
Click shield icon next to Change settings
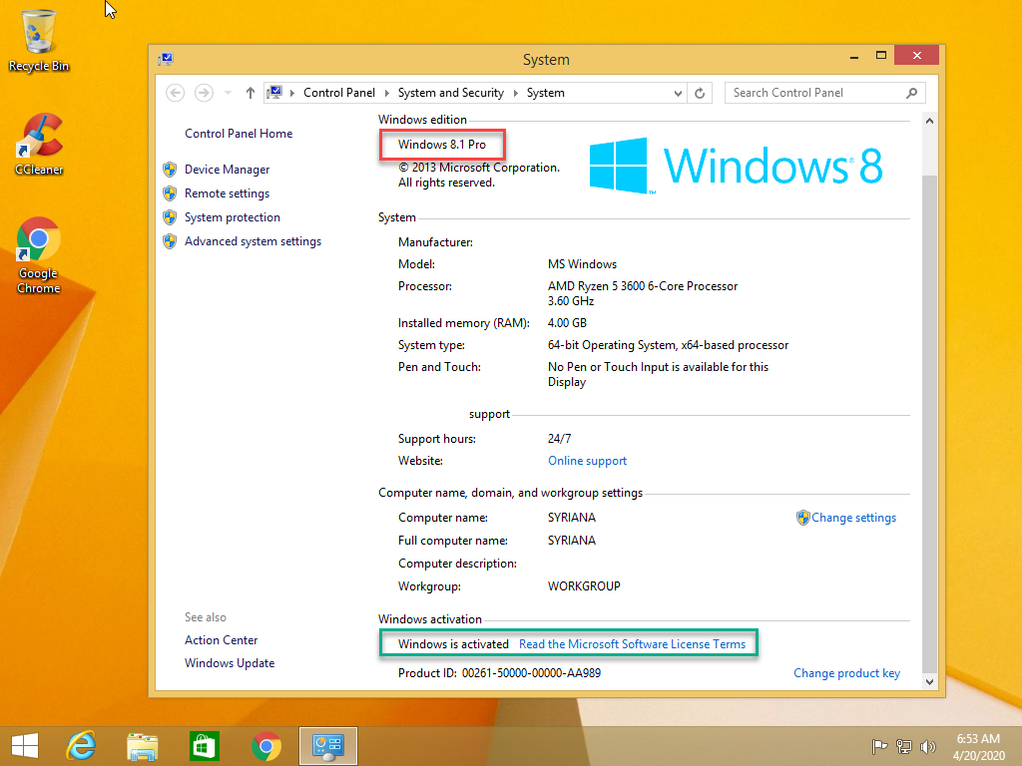tap(803, 518)
